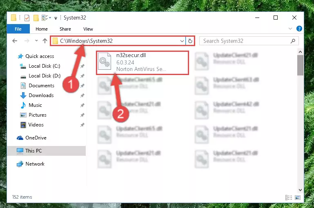Open the File ribbon tab
Image resolution: width=314 pixels, height=208 pixels.
(x=18, y=29)
